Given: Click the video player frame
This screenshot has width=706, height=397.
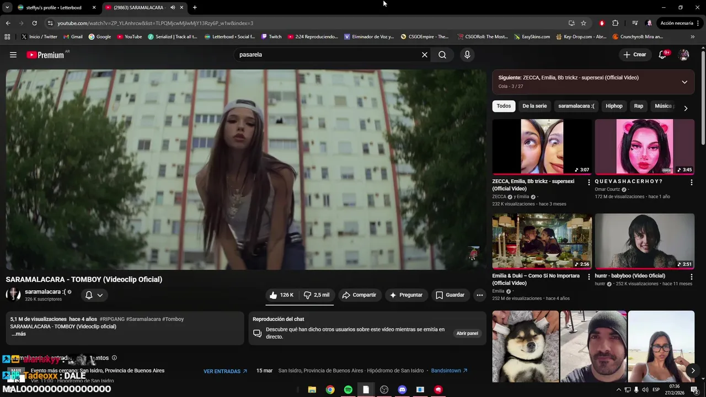Looking at the screenshot, I should coord(247,170).
